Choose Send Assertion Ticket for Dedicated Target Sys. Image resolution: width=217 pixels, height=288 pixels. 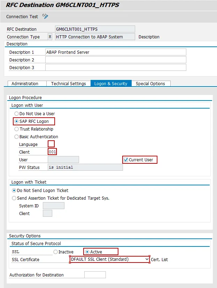(14, 198)
